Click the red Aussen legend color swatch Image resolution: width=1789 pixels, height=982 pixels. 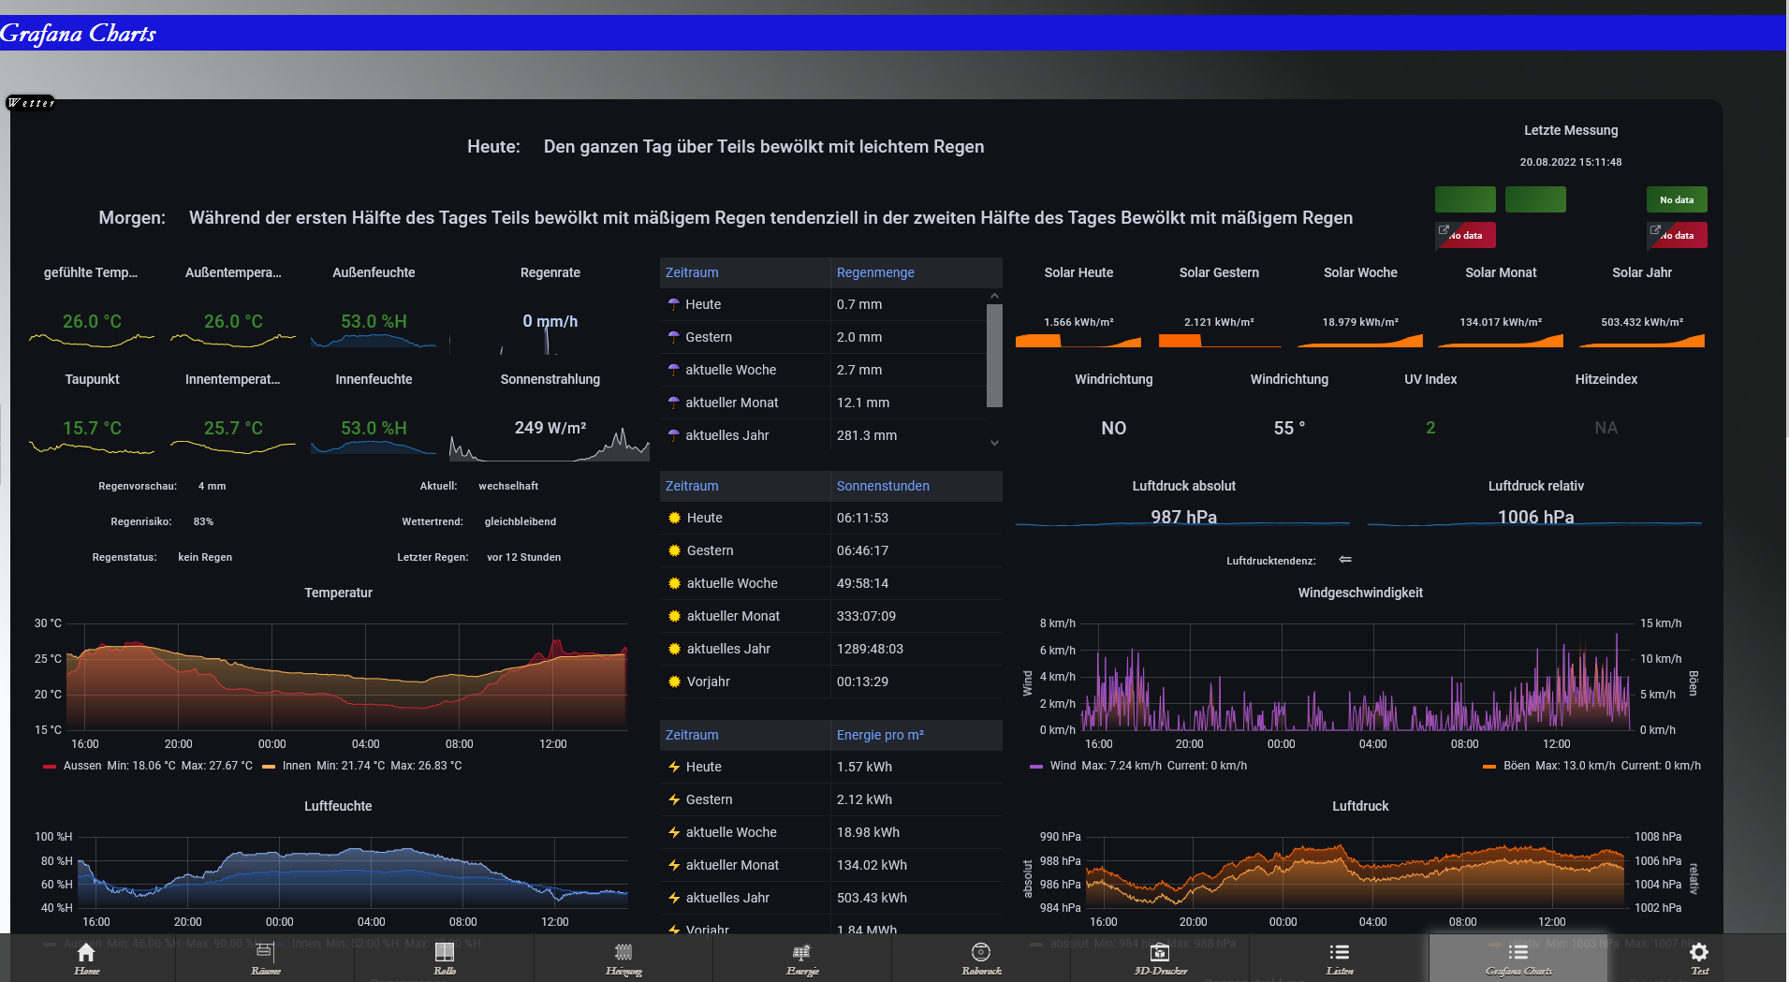49,767
